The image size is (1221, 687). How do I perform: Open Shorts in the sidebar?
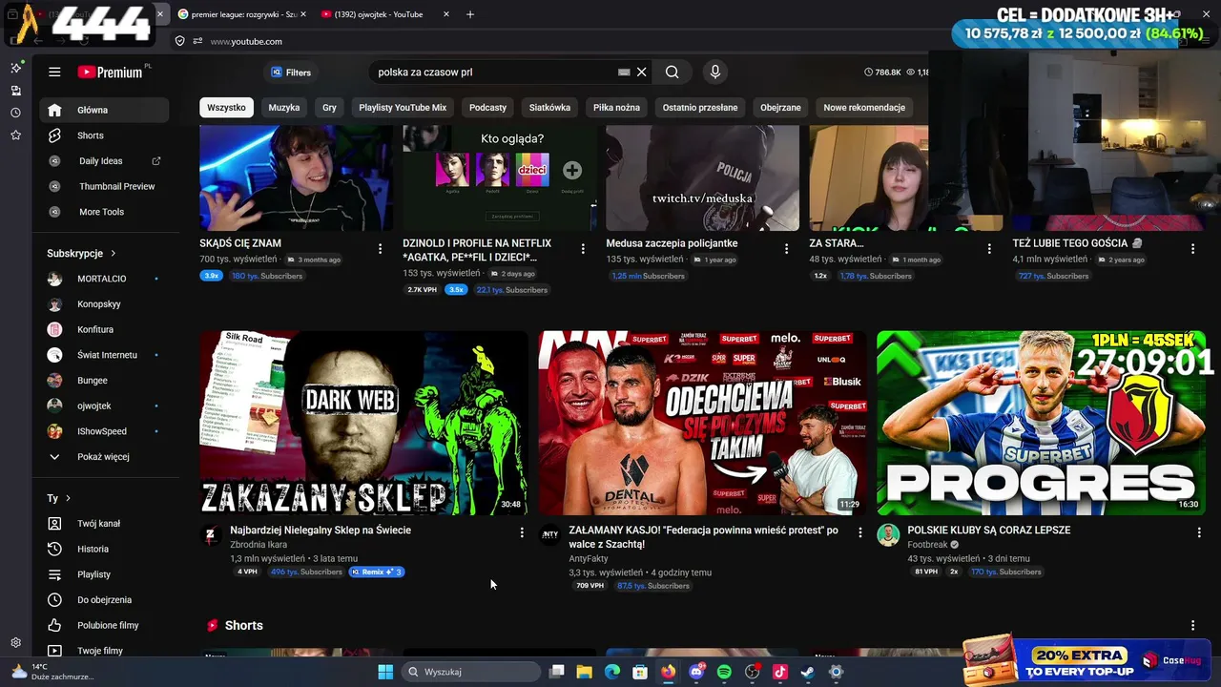[x=104, y=135]
